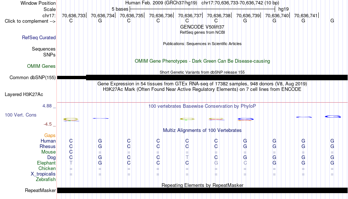Select the Elephant species row label

pyautogui.click(x=47, y=163)
